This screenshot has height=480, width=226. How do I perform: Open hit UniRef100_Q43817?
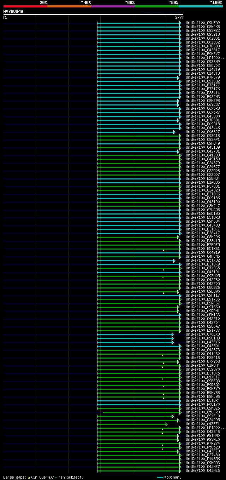[x=203, y=50]
